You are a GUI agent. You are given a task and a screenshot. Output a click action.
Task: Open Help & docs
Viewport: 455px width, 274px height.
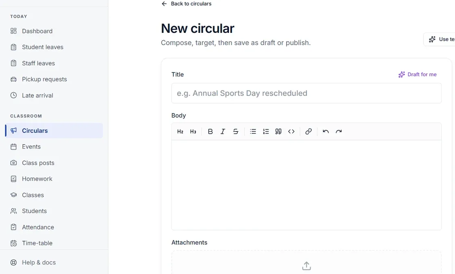pos(54,262)
